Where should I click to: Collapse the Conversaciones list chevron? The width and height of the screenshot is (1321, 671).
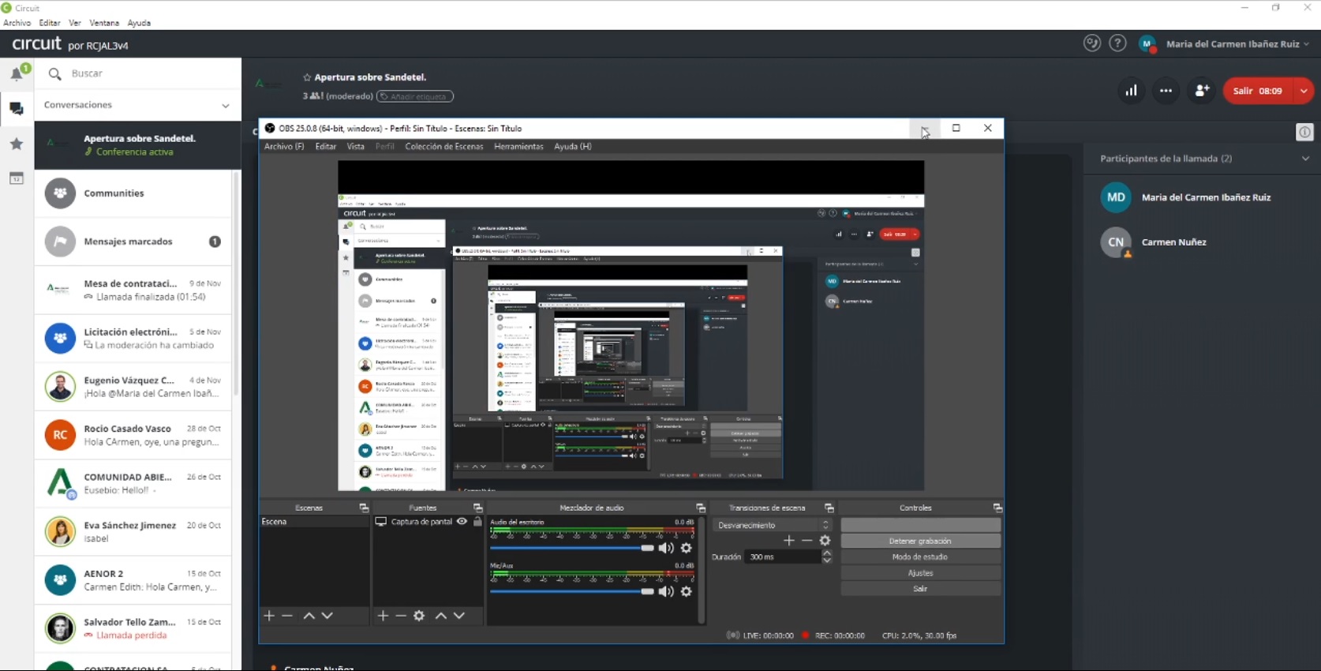pos(225,105)
